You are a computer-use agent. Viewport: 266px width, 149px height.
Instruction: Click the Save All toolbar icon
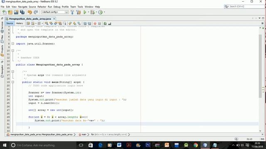(x=22, y=12)
